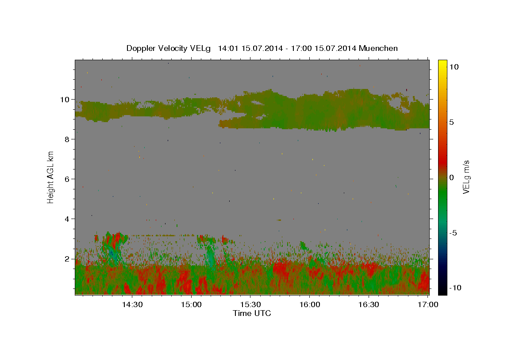
Task: Click the 14:30 time tick label
Action: point(132,304)
